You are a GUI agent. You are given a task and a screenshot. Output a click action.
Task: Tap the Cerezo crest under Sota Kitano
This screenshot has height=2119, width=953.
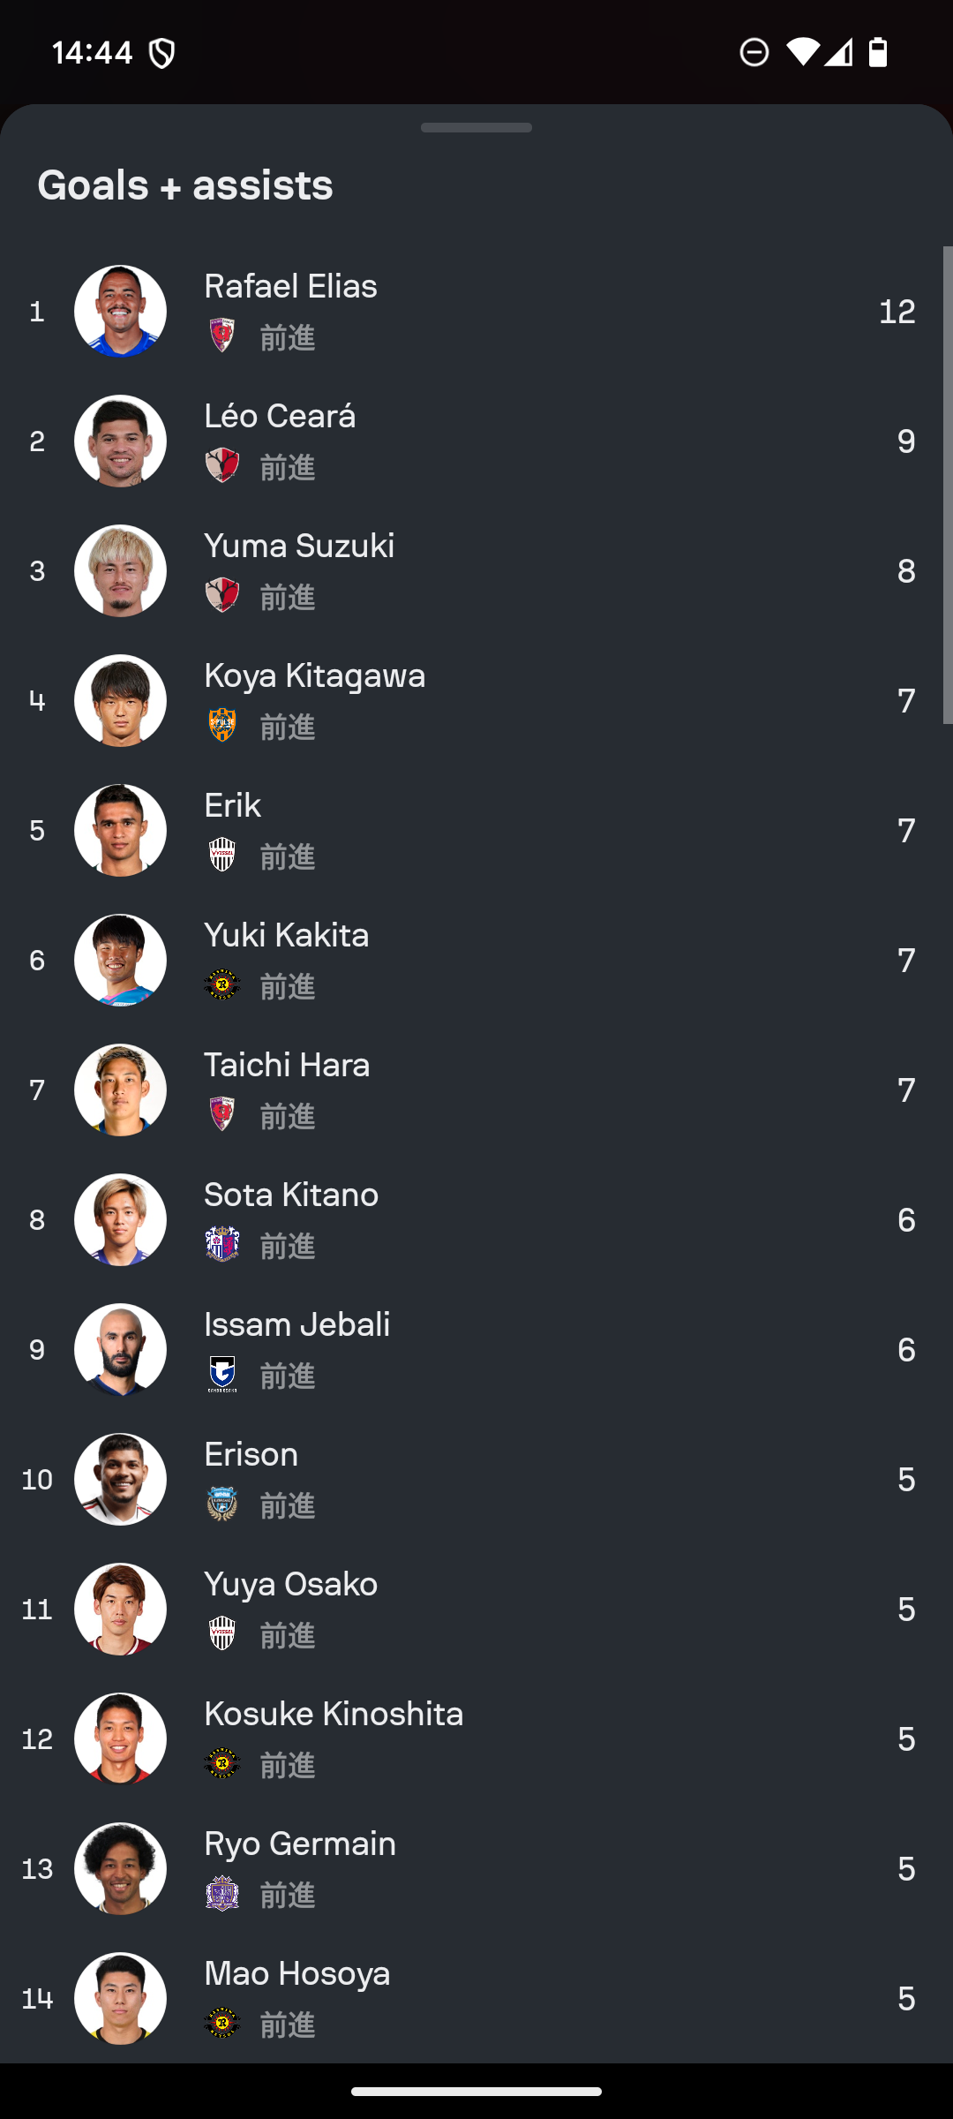coord(222,1244)
